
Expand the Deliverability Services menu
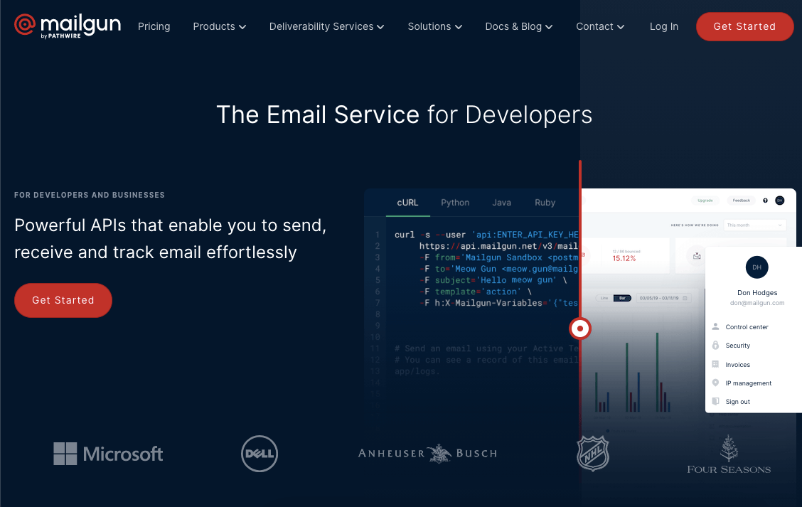click(x=326, y=26)
